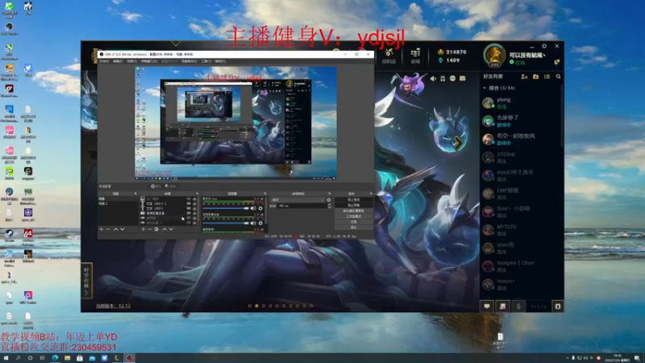The width and height of the screenshot is (645, 363).
Task: Move source down with arrow in OBS sources toolbar
Action: (171, 229)
